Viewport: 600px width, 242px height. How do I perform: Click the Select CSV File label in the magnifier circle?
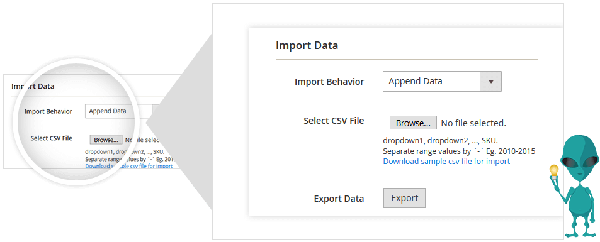click(x=51, y=138)
